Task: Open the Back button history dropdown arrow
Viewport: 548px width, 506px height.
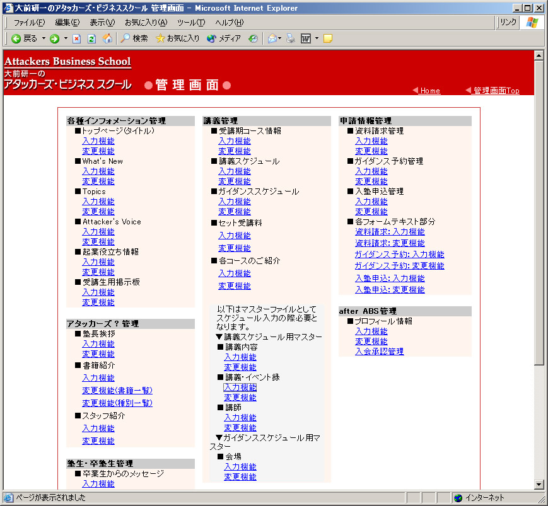Action: (x=44, y=38)
